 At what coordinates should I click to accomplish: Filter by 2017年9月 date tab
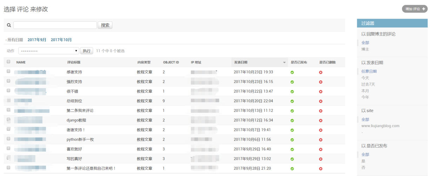(37, 40)
